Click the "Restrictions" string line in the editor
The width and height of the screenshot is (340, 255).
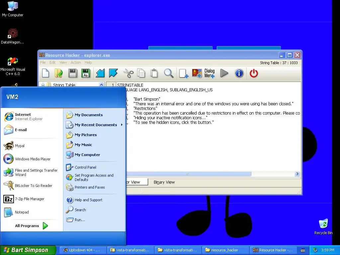[145, 109]
